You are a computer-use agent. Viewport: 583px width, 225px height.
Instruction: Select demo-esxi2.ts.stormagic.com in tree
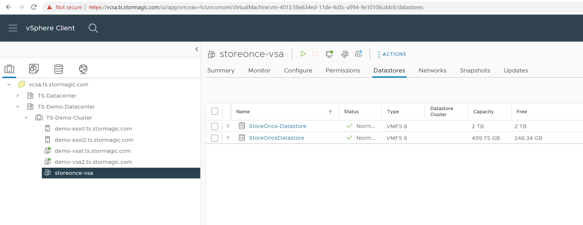pyautogui.click(x=94, y=140)
